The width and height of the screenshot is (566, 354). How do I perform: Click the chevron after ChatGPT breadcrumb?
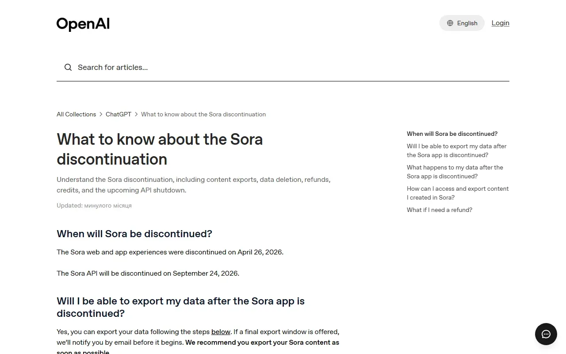coord(136,114)
